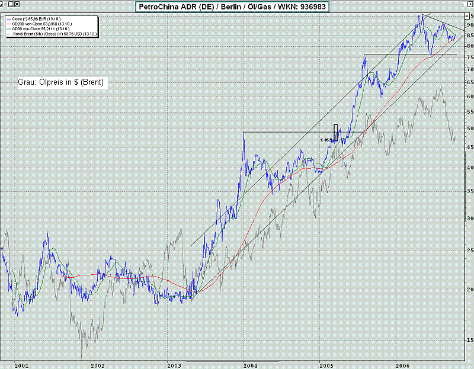Image resolution: width=474 pixels, height=369 pixels.
Task: Click year label 2004 on time axis
Action: 250,365
